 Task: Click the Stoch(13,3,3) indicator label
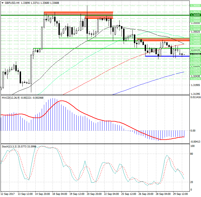click(9, 146)
